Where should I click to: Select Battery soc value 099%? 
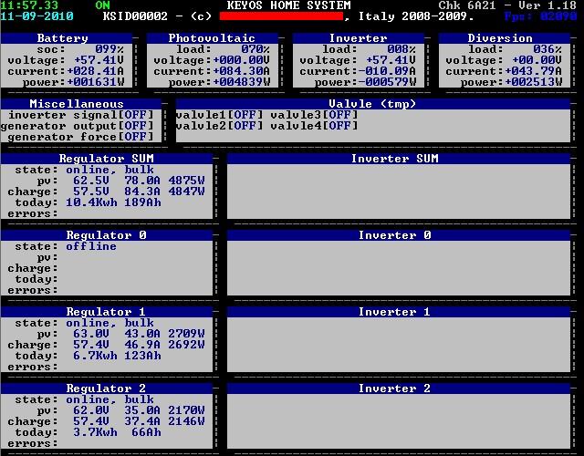pyautogui.click(x=109, y=49)
